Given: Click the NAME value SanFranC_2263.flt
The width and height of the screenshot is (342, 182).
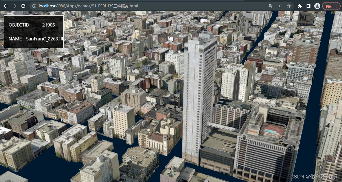Looking at the screenshot, I should pos(45,39).
